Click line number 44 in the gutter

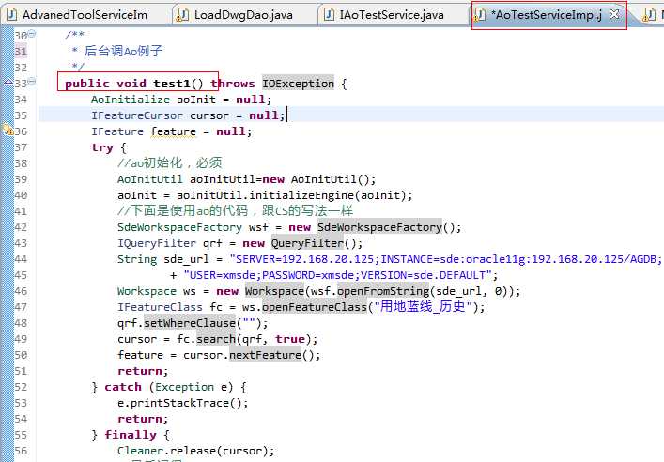click(x=21, y=259)
